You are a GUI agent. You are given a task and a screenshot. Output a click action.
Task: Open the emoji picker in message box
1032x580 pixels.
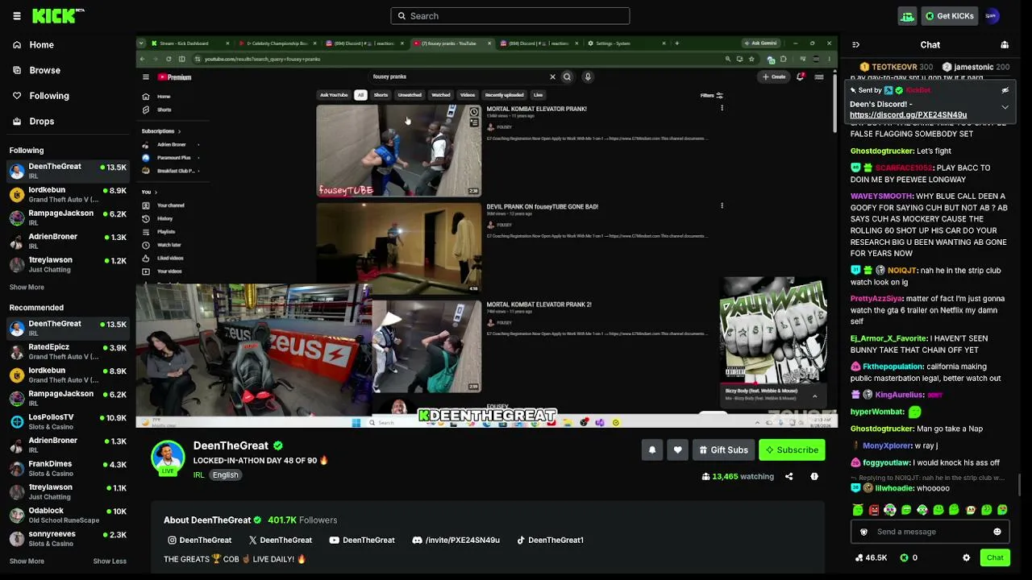[997, 532]
